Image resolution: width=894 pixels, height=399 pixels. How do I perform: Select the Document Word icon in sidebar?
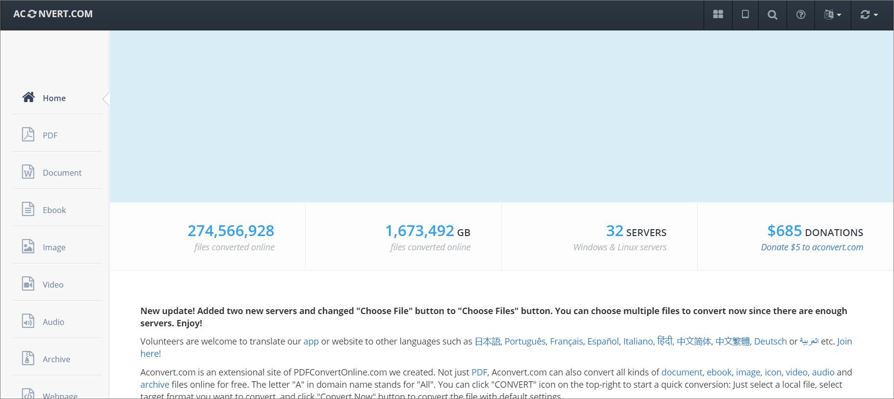coord(28,172)
